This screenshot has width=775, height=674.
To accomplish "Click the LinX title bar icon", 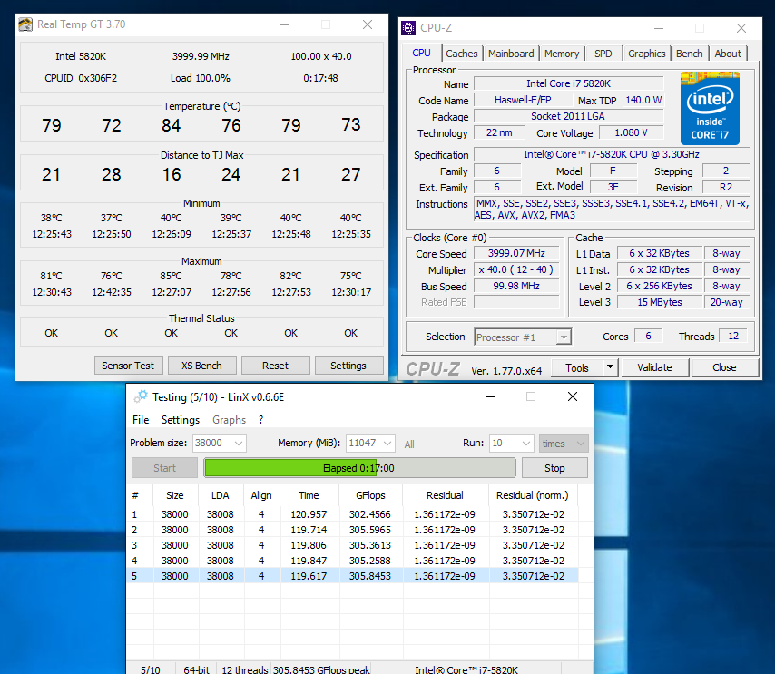I will tap(141, 396).
